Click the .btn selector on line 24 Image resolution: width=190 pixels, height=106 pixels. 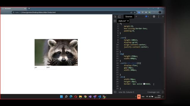[x=122, y=77]
